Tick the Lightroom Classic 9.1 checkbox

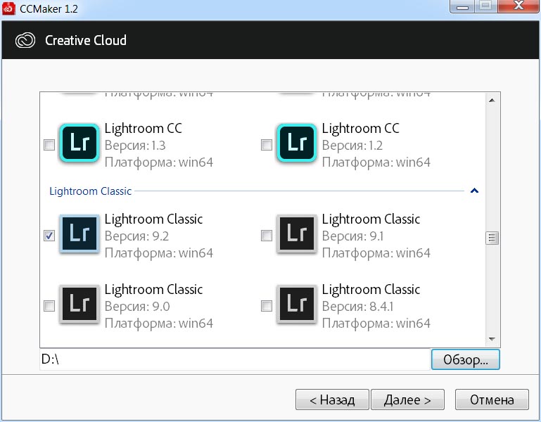tap(267, 236)
